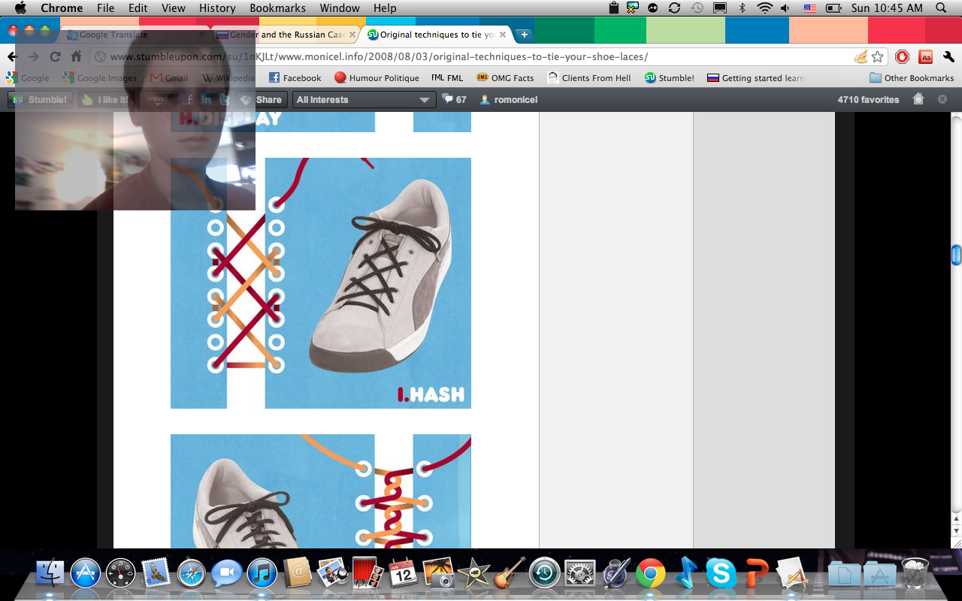Image resolution: width=962 pixels, height=601 pixels.
Task: Click the red stop-hand AdBlock icon
Action: [x=903, y=56]
